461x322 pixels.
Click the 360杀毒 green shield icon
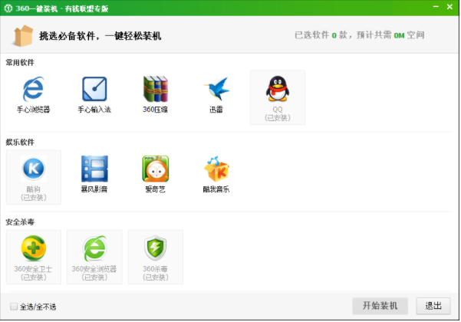pyautogui.click(x=155, y=248)
